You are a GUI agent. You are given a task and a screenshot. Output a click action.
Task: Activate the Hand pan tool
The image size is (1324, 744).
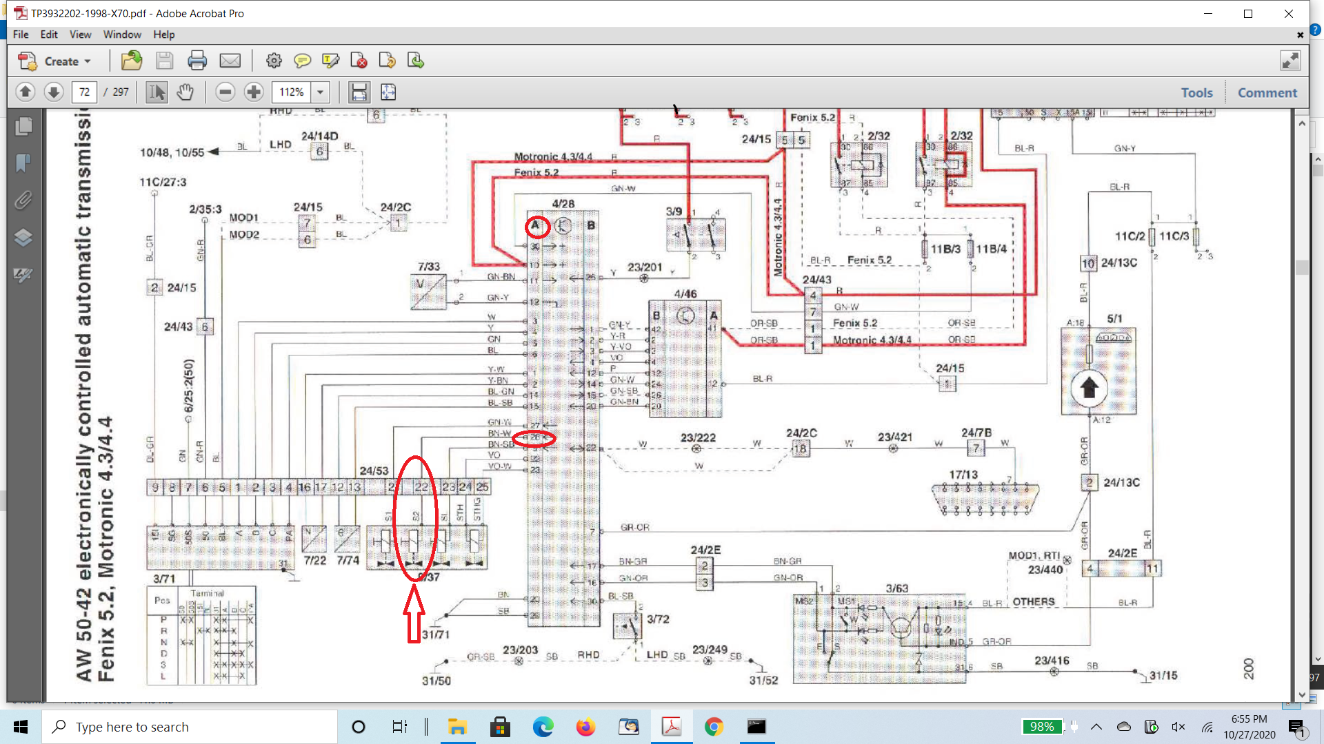pos(185,92)
